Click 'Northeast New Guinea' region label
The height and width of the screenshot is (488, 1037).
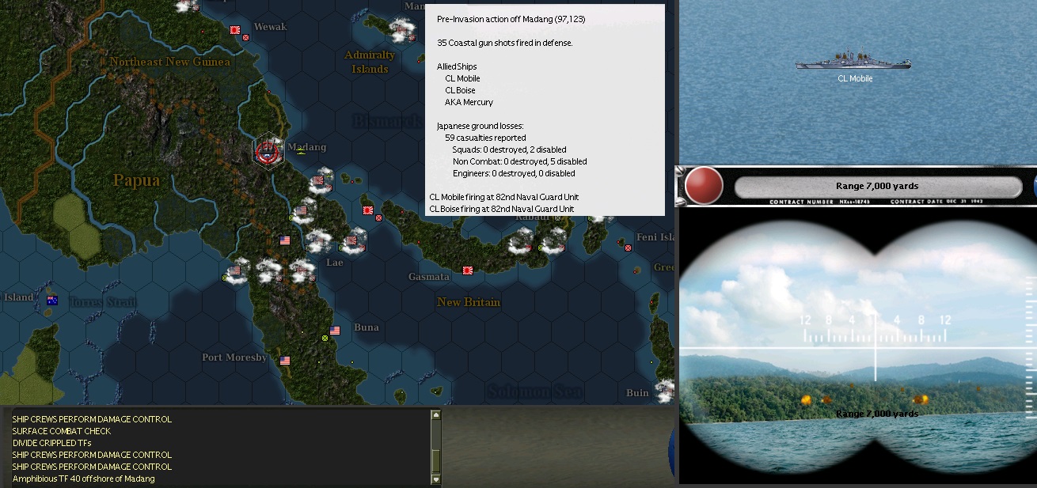pos(170,62)
